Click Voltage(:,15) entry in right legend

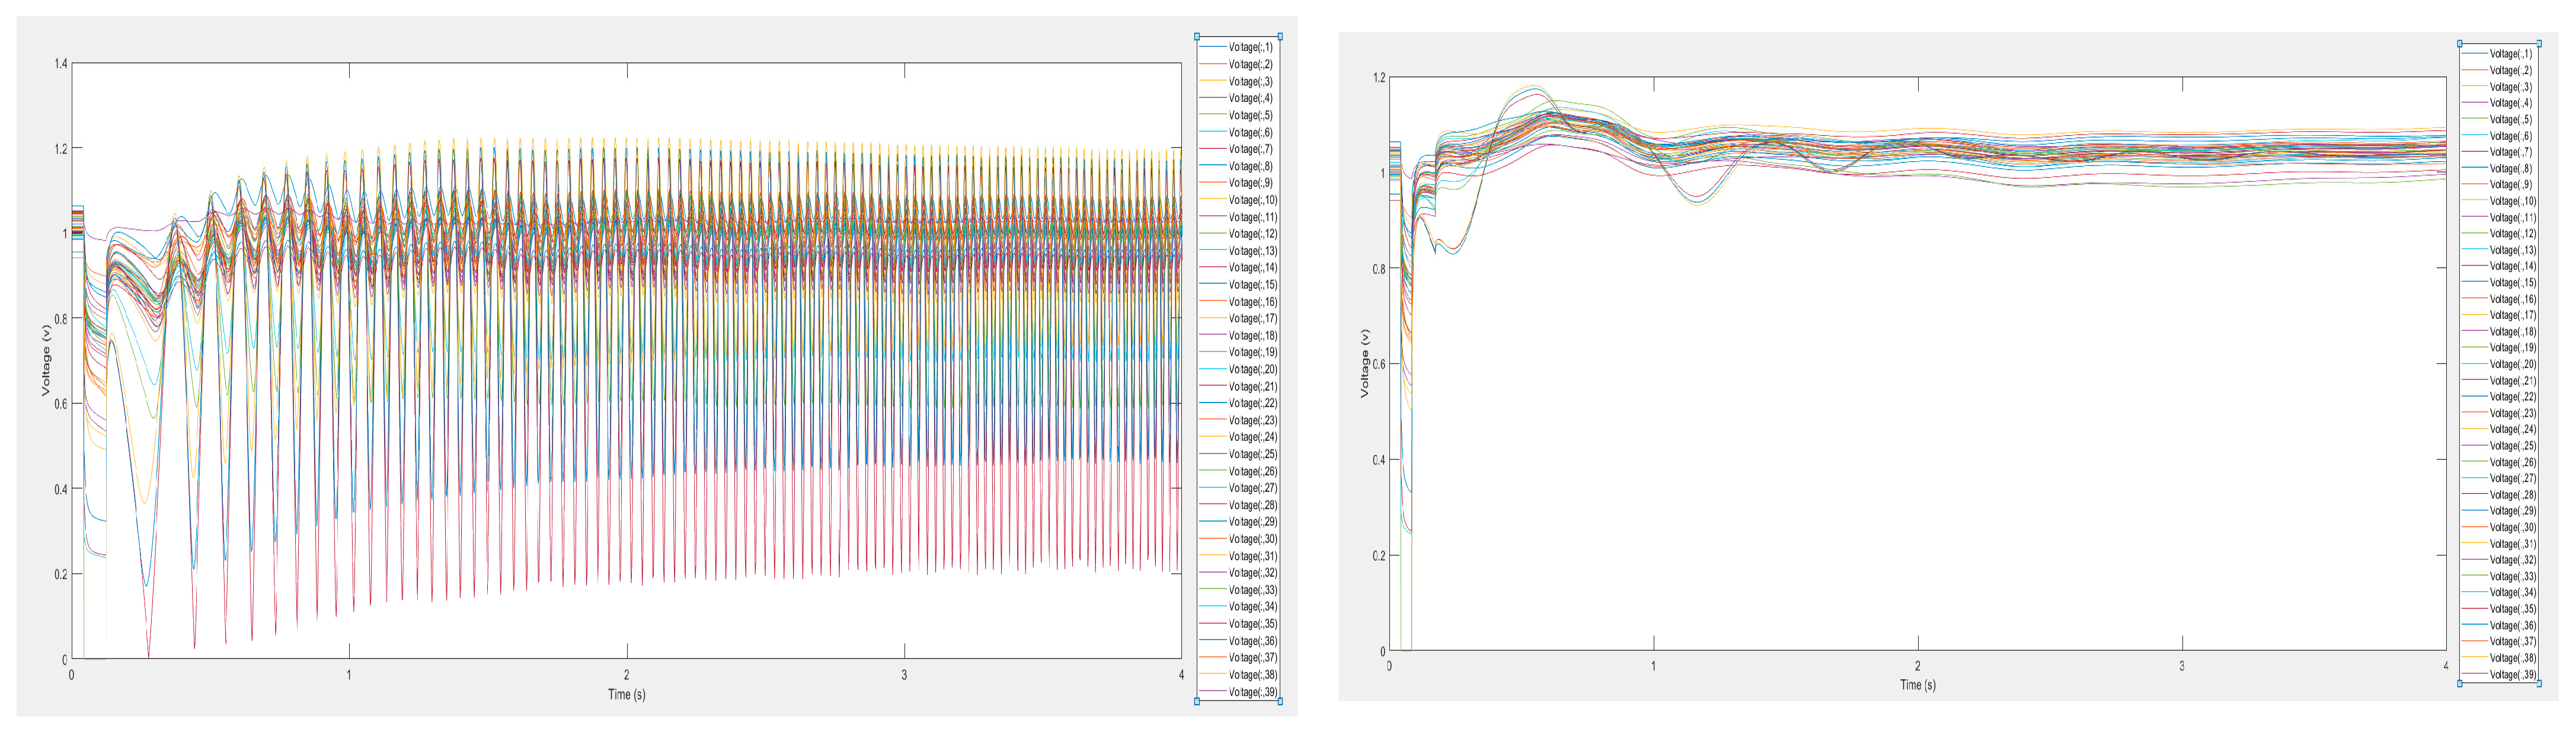[x=2512, y=283]
